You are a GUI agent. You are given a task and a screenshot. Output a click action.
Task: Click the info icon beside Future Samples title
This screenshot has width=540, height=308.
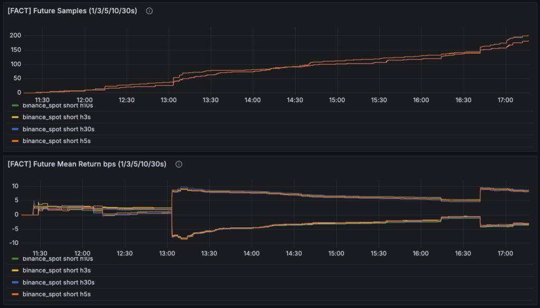pos(149,11)
